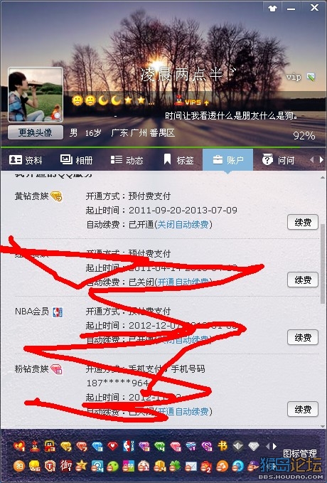Switch to the 相册 album tab
This screenshot has height=483, width=327.
tap(76, 160)
